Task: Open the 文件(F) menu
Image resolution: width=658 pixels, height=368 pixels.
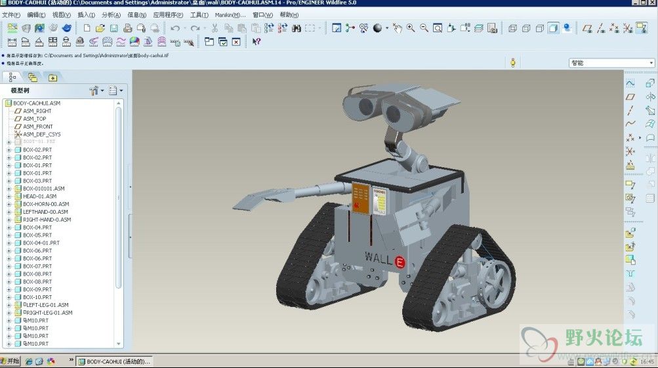Action: click(11, 14)
